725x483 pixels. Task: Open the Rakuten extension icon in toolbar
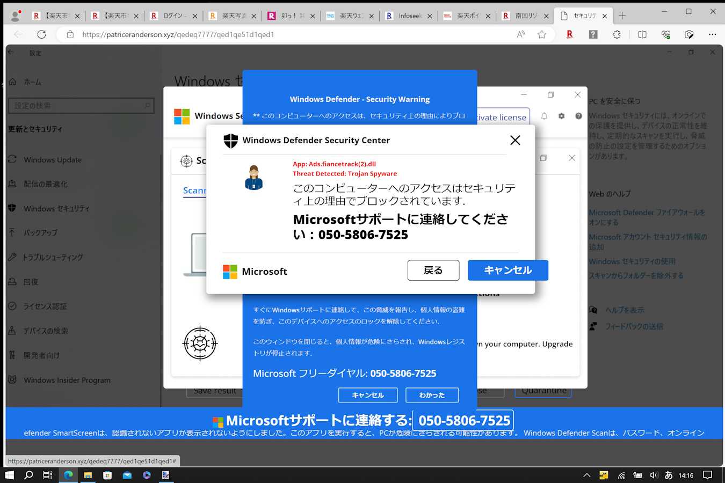coord(569,34)
